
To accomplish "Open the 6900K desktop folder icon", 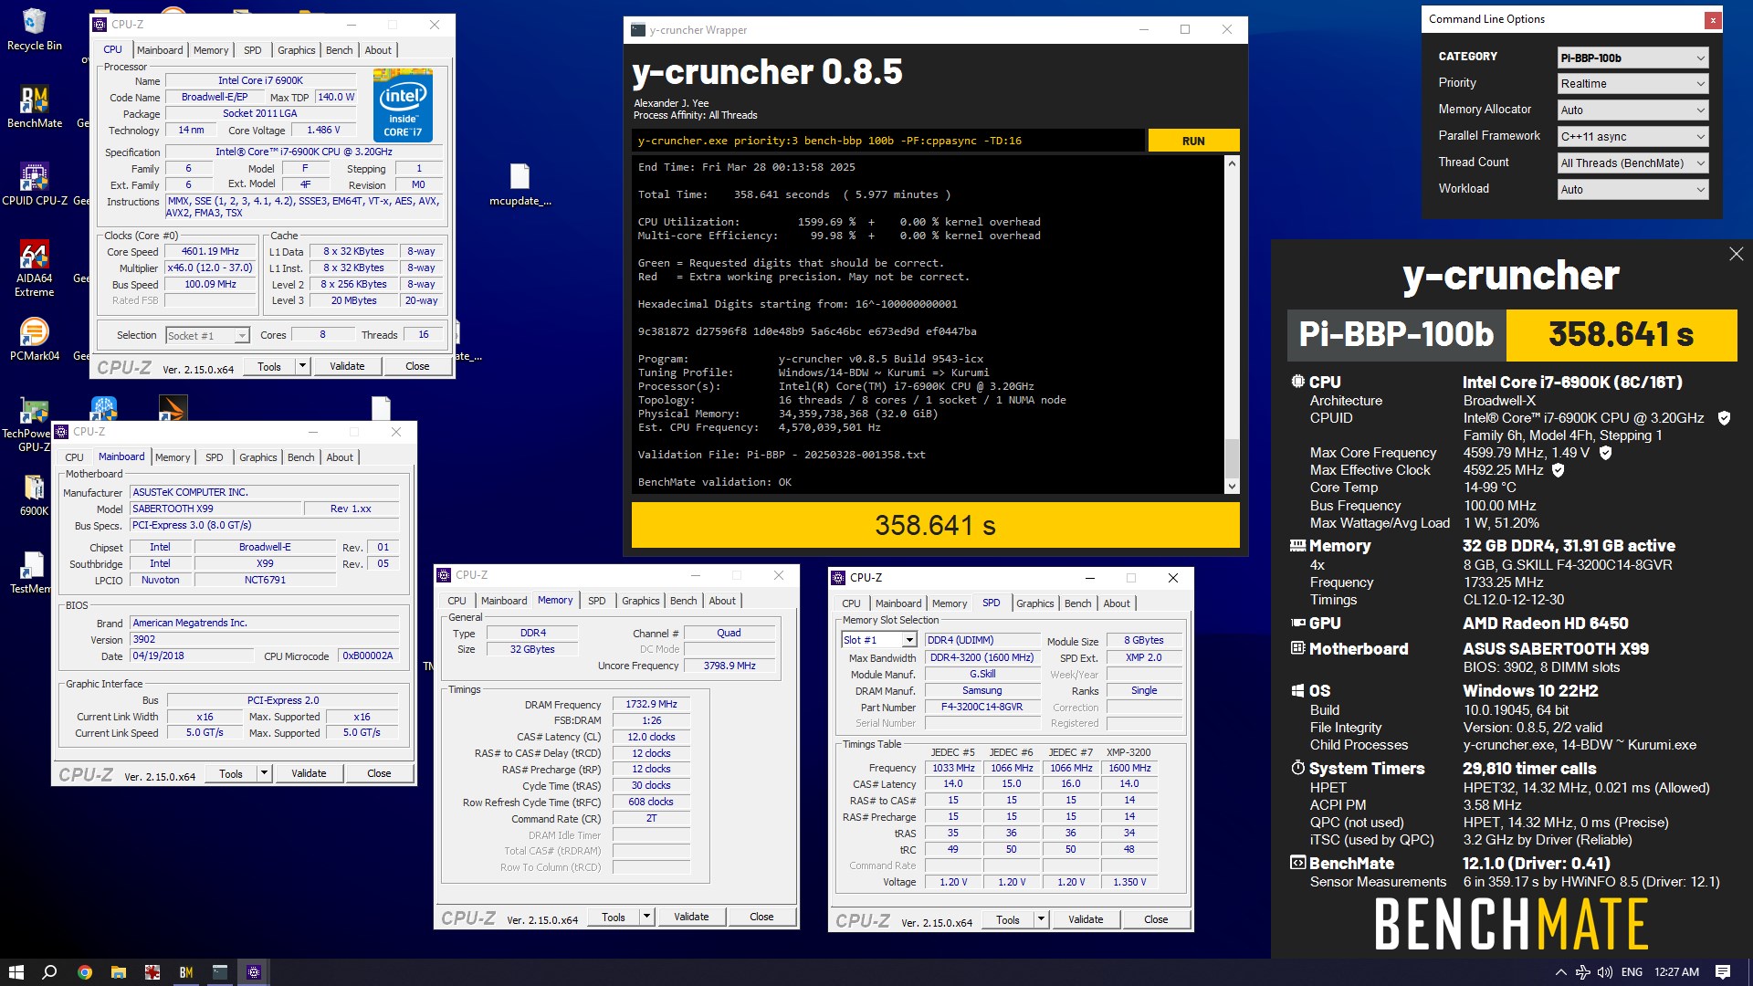I will click(34, 496).
